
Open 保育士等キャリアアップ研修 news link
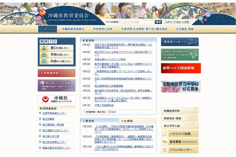click(x=110, y=59)
